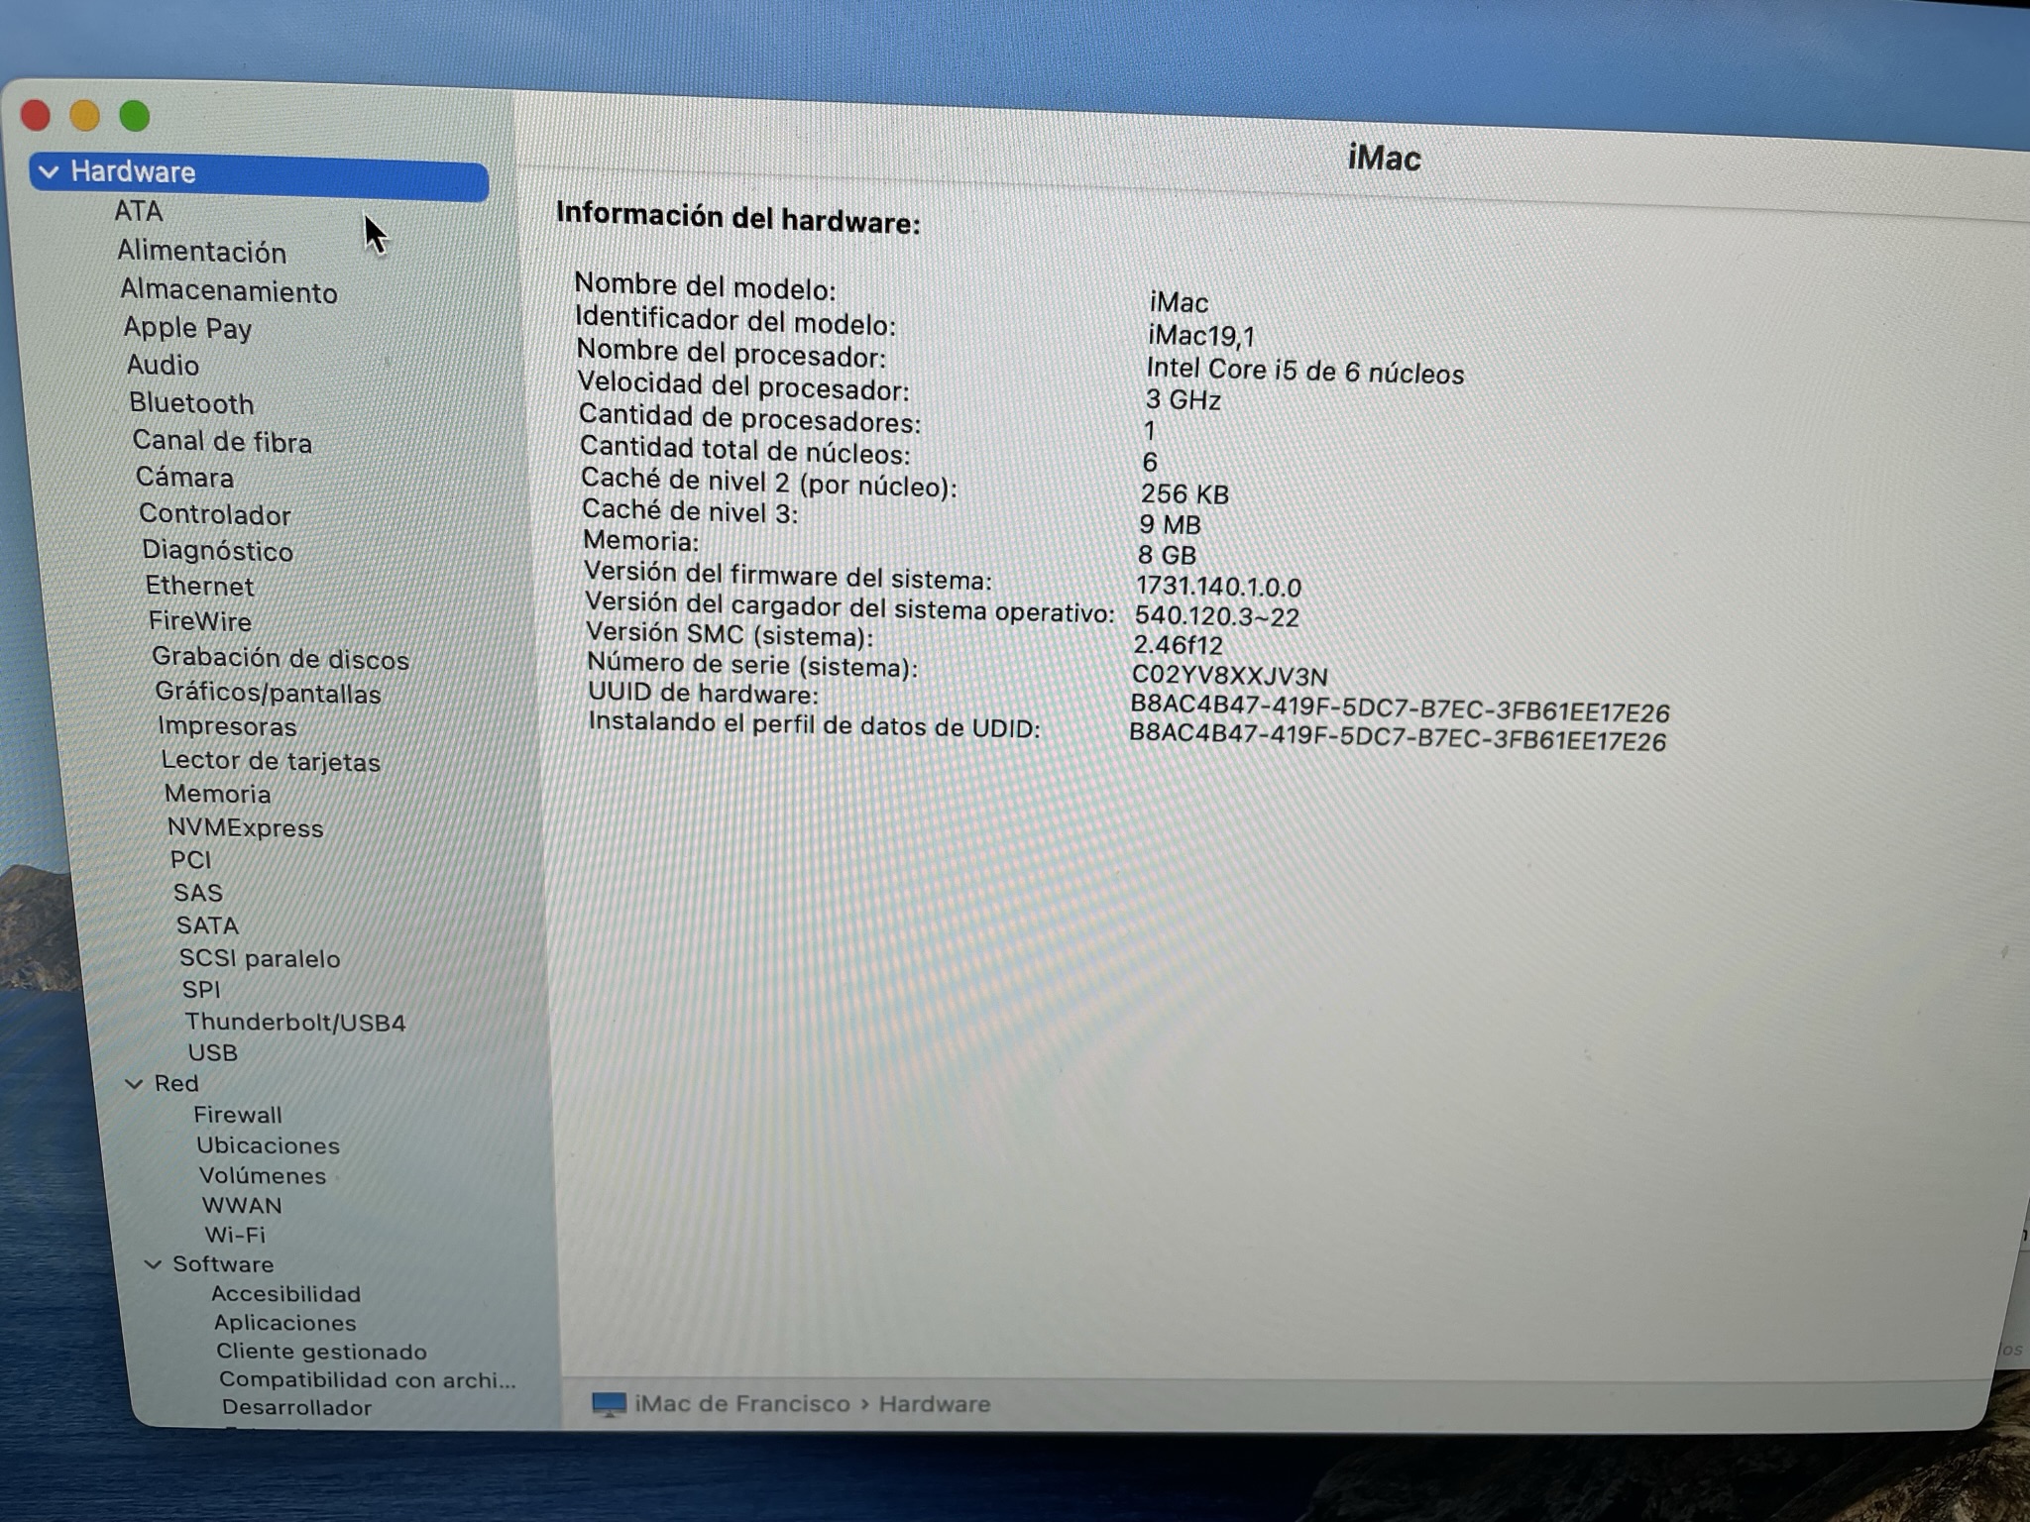Collapse the Red section chevron
Image resolution: width=2030 pixels, height=1522 pixels.
pyautogui.click(x=133, y=1084)
